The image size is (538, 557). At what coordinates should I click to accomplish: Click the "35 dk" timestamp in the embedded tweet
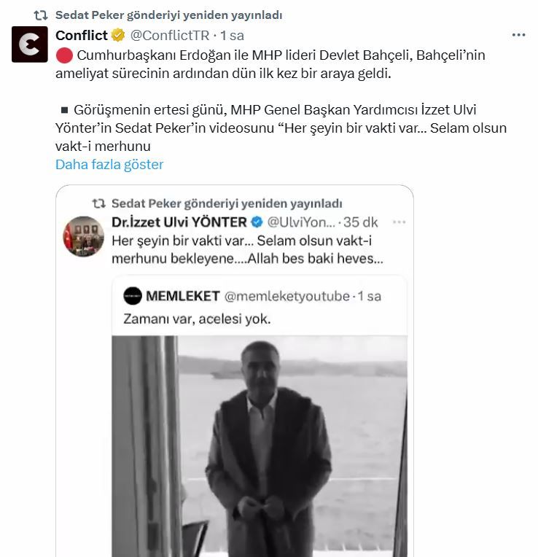tap(360, 222)
